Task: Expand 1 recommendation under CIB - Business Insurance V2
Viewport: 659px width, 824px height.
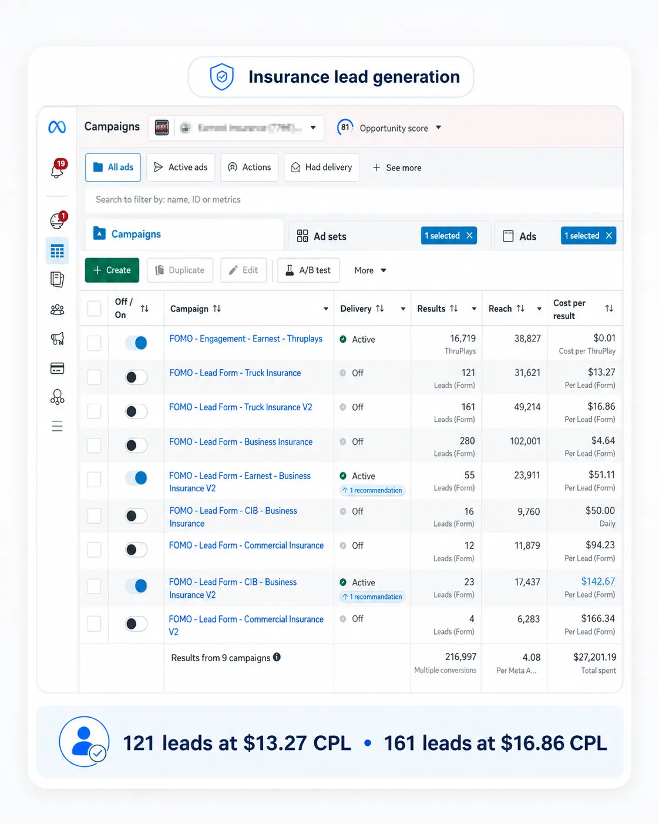Action: click(x=372, y=597)
